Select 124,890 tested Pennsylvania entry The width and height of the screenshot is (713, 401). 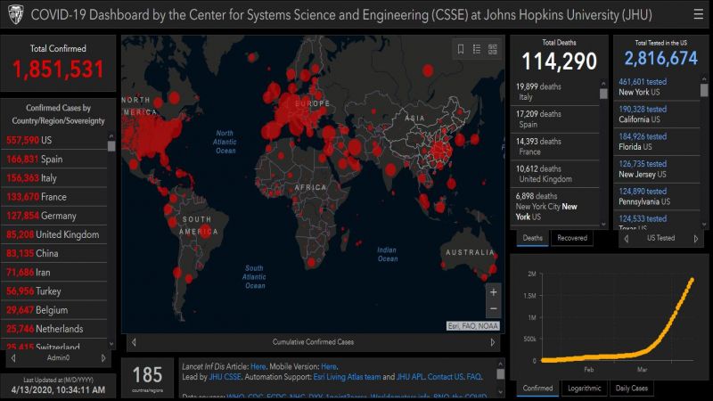coord(657,196)
